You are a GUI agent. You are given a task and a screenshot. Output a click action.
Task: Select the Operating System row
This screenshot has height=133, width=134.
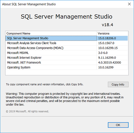67,67
